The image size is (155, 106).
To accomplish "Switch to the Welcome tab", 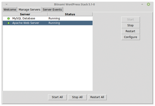I will (10, 10).
